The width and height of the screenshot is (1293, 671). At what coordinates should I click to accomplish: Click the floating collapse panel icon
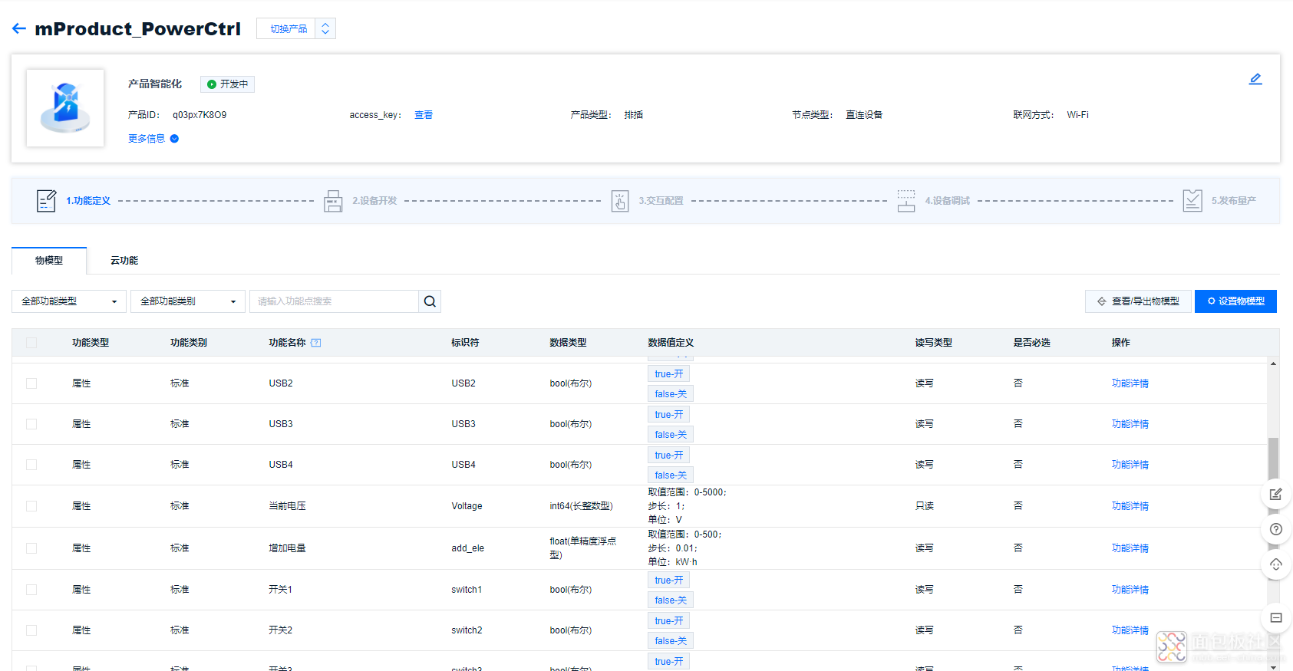click(1275, 617)
